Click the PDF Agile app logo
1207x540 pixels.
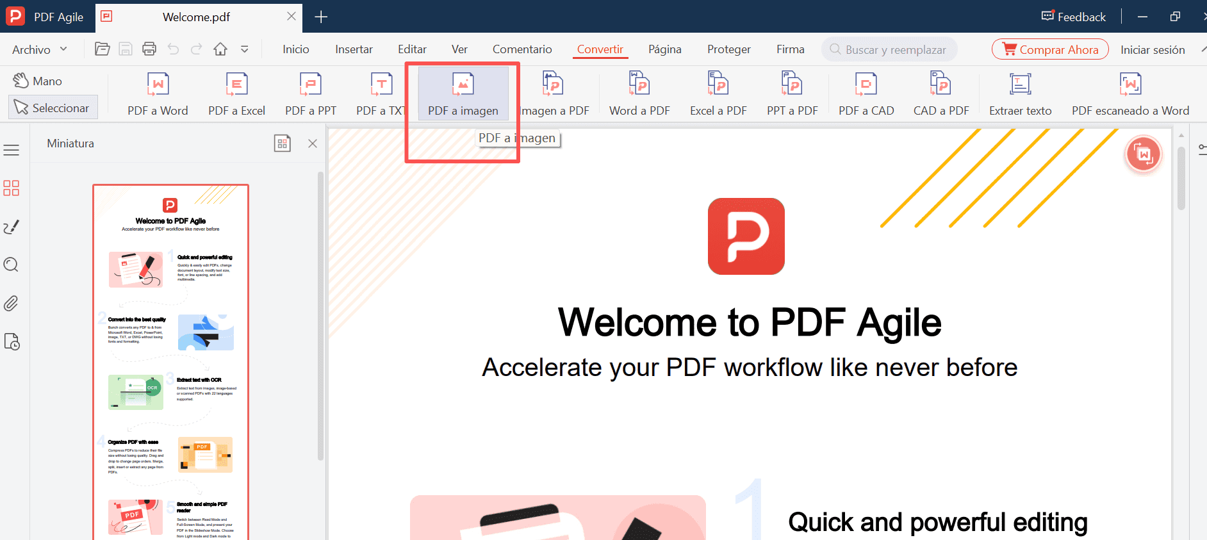(x=15, y=16)
